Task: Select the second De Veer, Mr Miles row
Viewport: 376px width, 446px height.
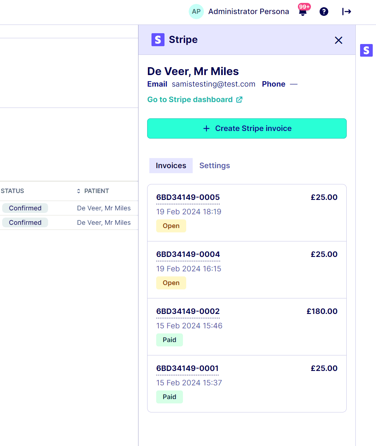Action: (104, 223)
